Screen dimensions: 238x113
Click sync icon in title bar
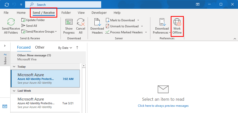click(7, 5)
